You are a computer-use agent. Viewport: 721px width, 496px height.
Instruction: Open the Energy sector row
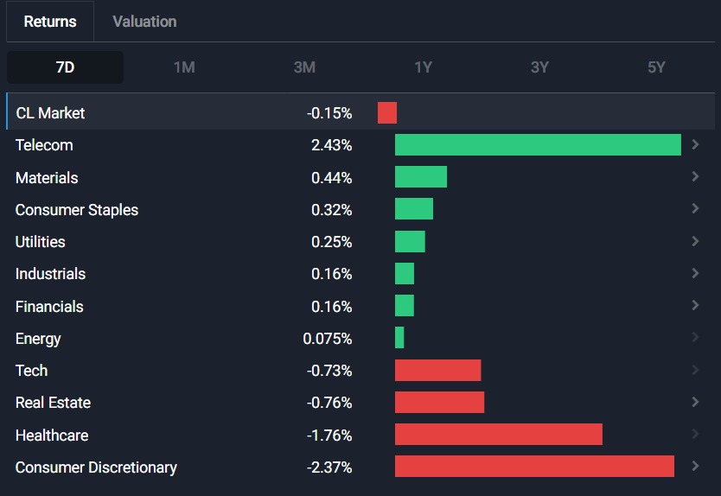tap(38, 339)
